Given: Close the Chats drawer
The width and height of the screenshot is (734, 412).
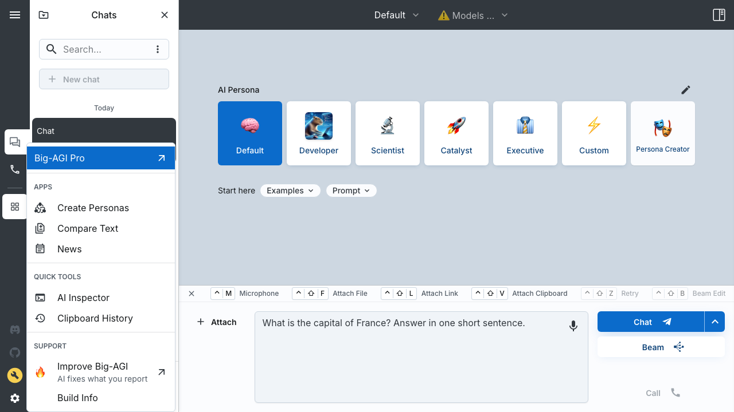Looking at the screenshot, I should point(165,15).
